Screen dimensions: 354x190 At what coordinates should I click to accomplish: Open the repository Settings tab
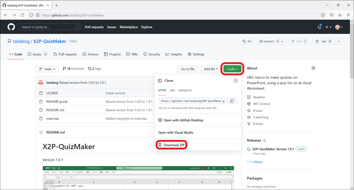[195, 54]
